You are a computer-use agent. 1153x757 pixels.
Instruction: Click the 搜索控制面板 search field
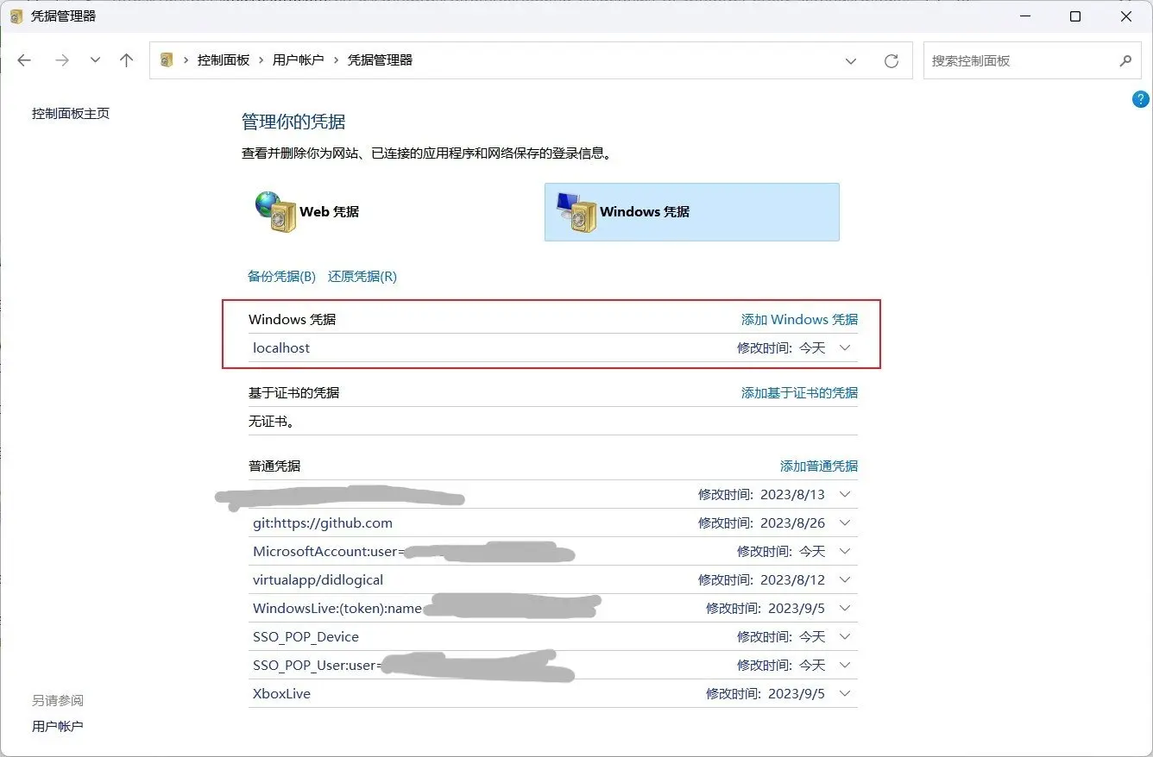tap(1018, 61)
